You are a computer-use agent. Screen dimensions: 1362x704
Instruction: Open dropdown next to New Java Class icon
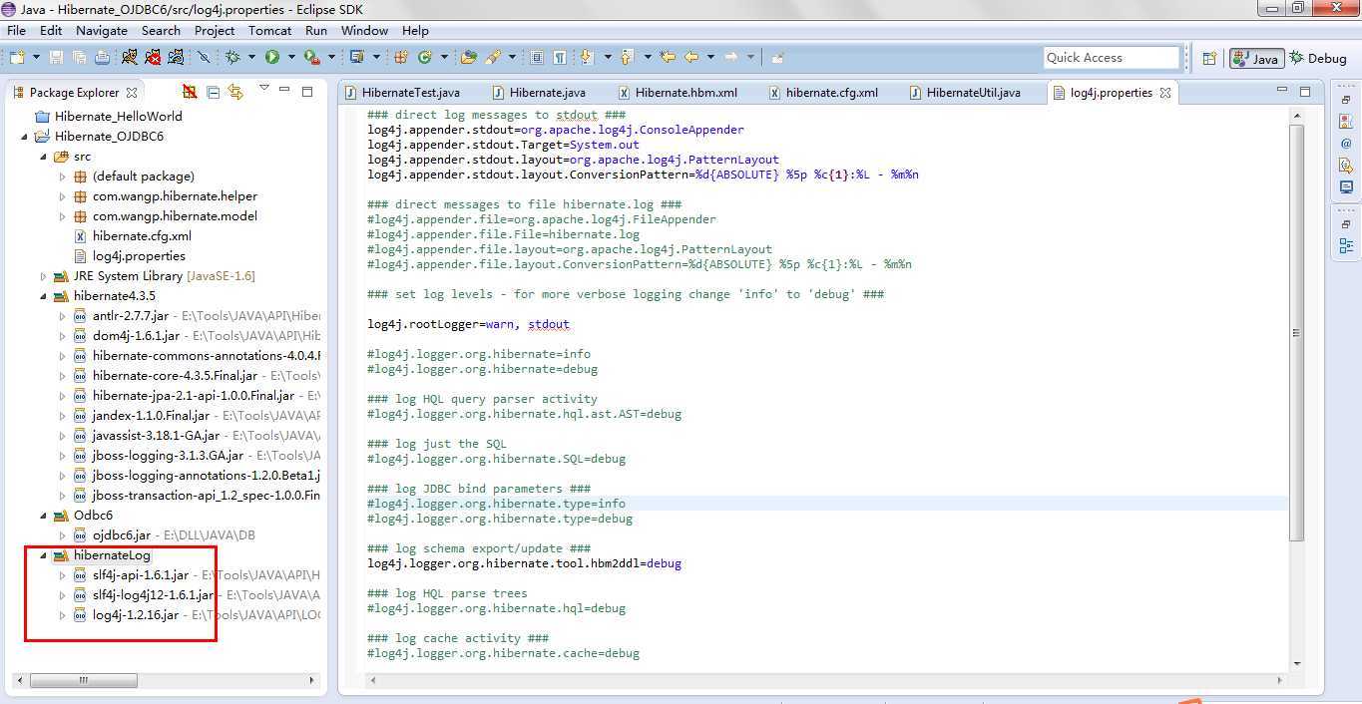[444, 58]
